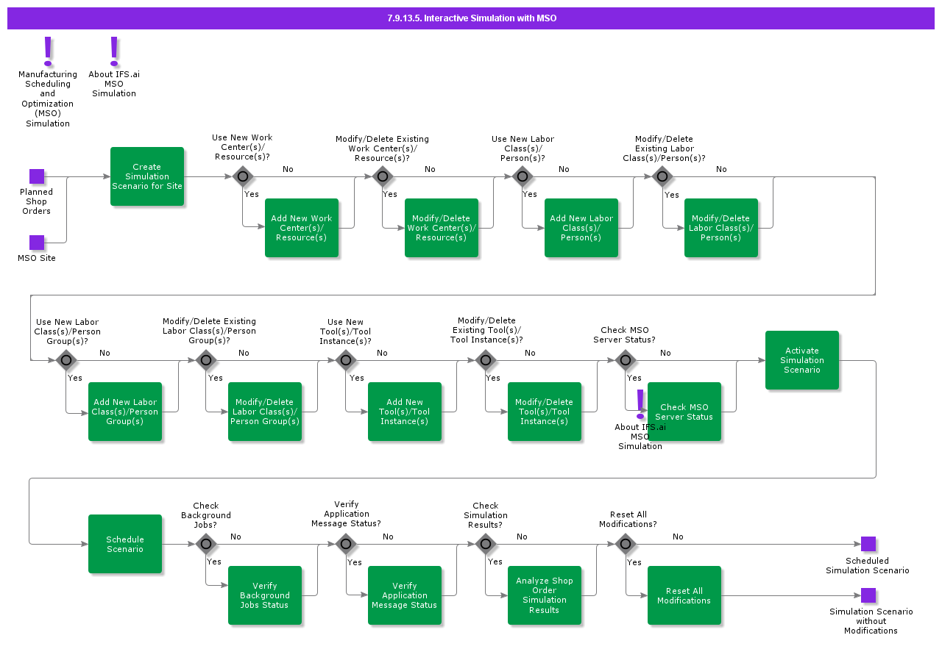The image size is (942, 649).
Task: Click the Modify/Delete Labor Class(s)/Person(s) box
Action: click(721, 228)
